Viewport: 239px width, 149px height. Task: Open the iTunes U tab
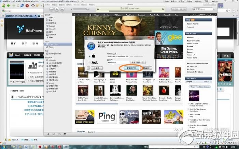pyautogui.click(x=167, y=15)
